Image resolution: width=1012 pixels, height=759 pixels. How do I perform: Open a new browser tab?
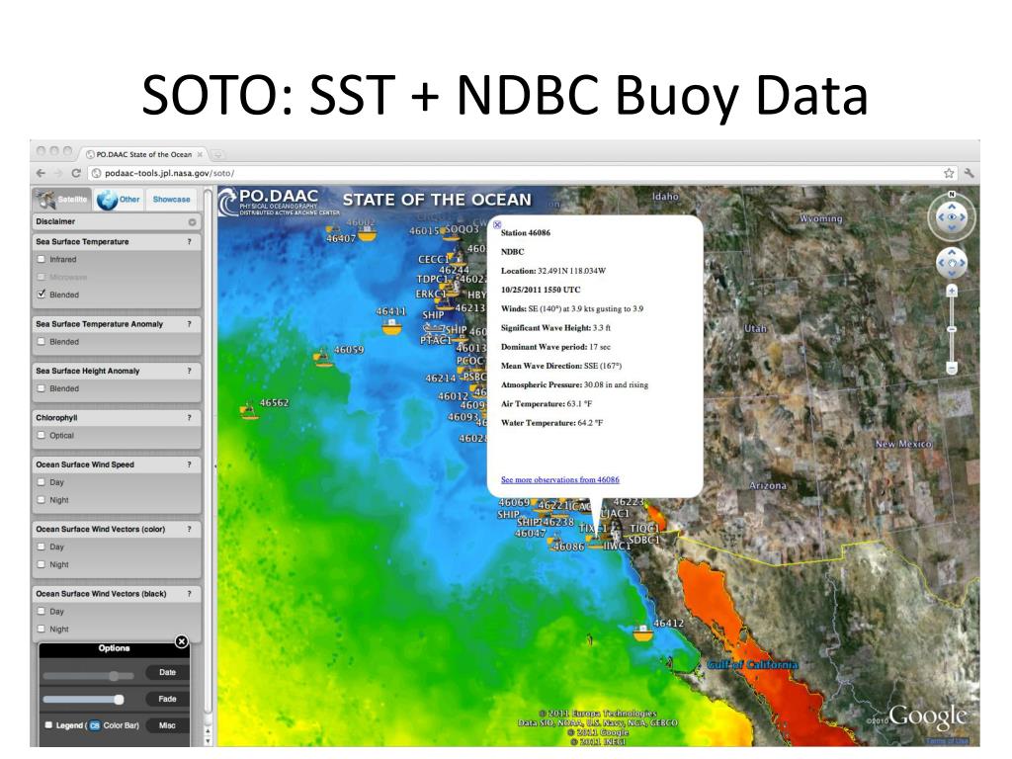pos(218,154)
